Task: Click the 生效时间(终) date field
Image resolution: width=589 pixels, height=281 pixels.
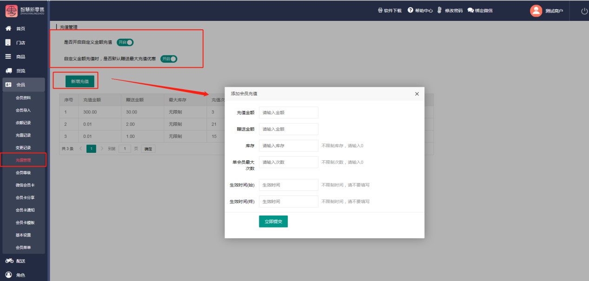Action: [x=289, y=202]
